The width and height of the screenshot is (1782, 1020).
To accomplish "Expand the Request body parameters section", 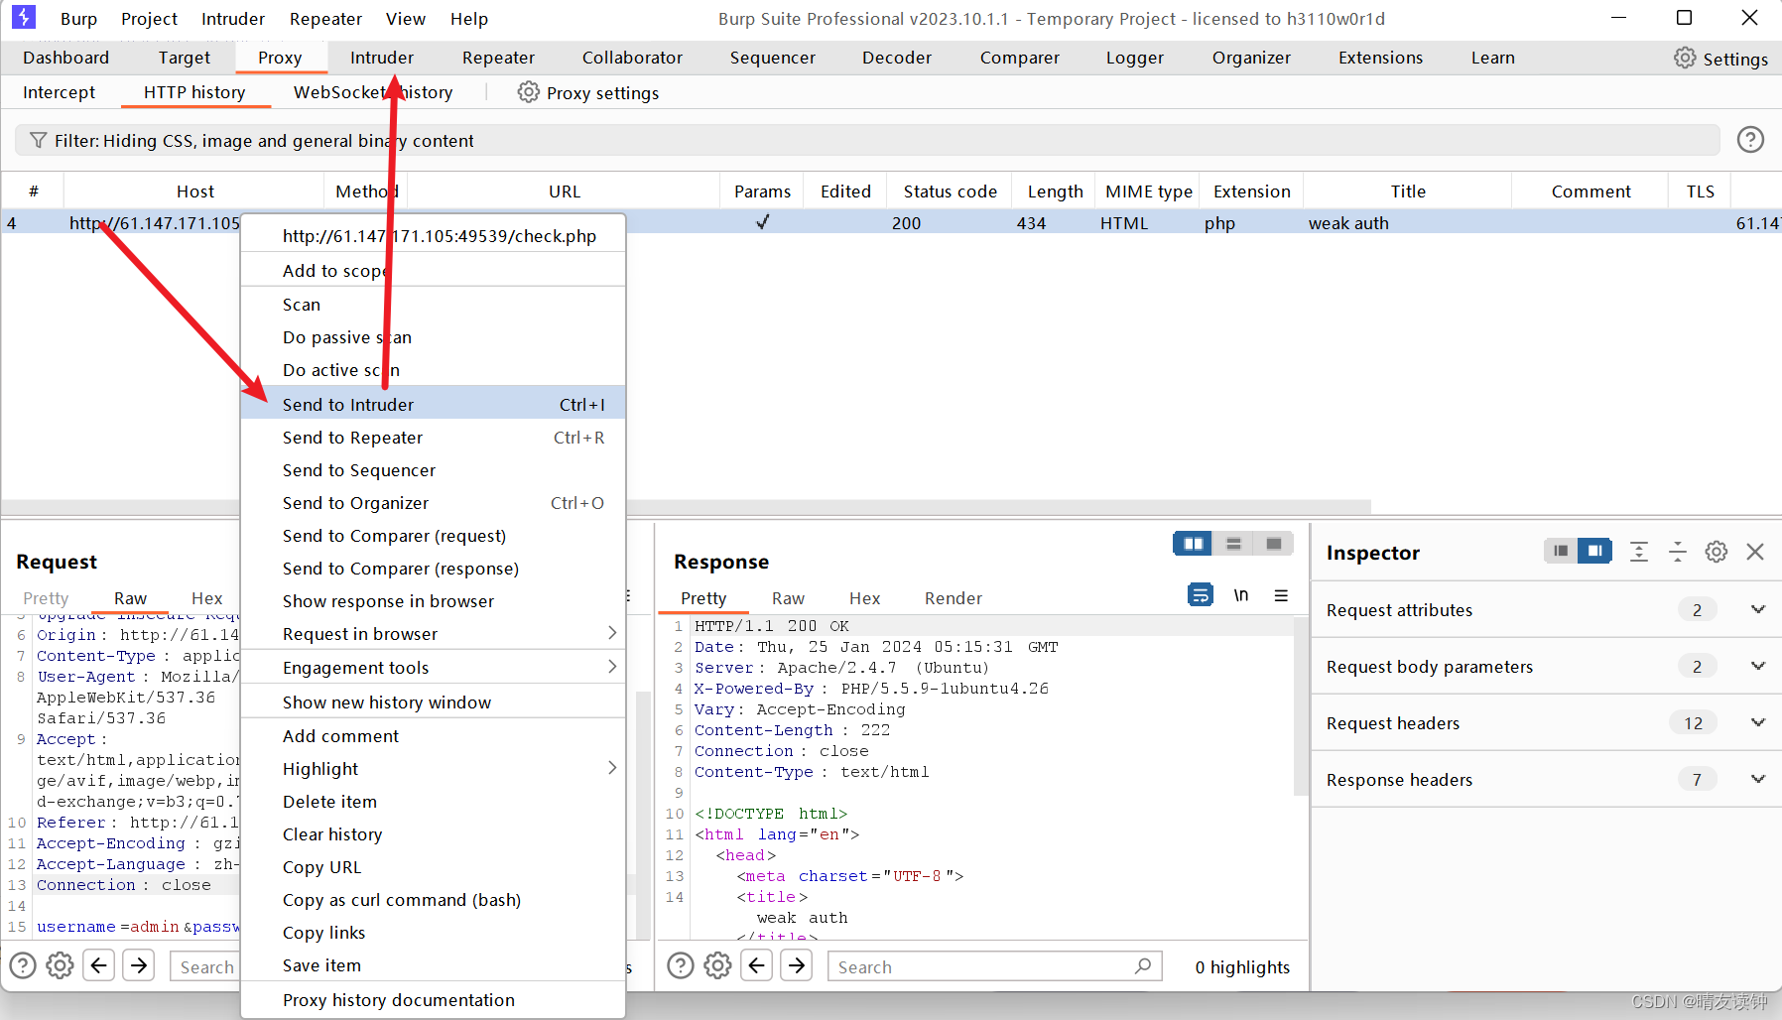I will pyautogui.click(x=1759, y=666).
